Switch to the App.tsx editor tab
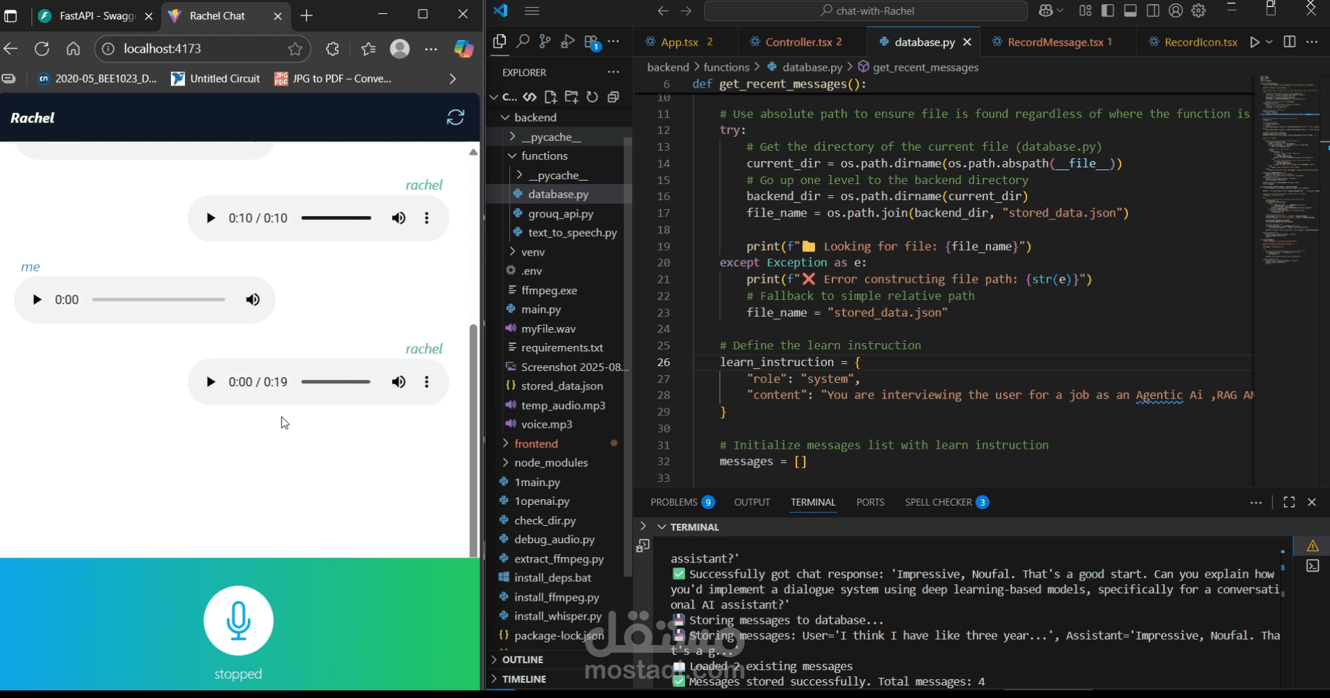 tap(679, 42)
